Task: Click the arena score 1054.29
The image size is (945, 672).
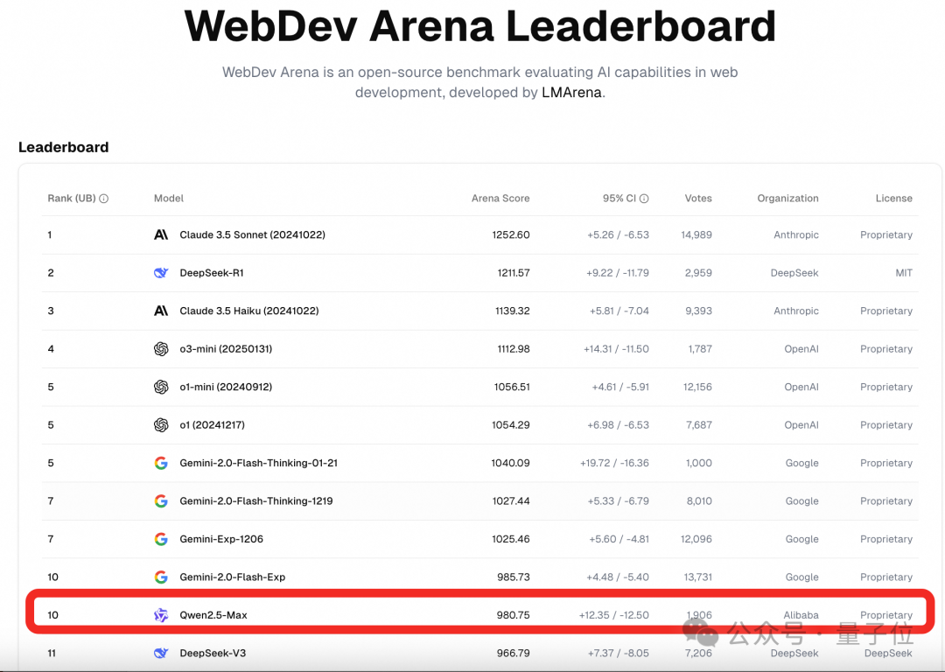Action: 511,424
